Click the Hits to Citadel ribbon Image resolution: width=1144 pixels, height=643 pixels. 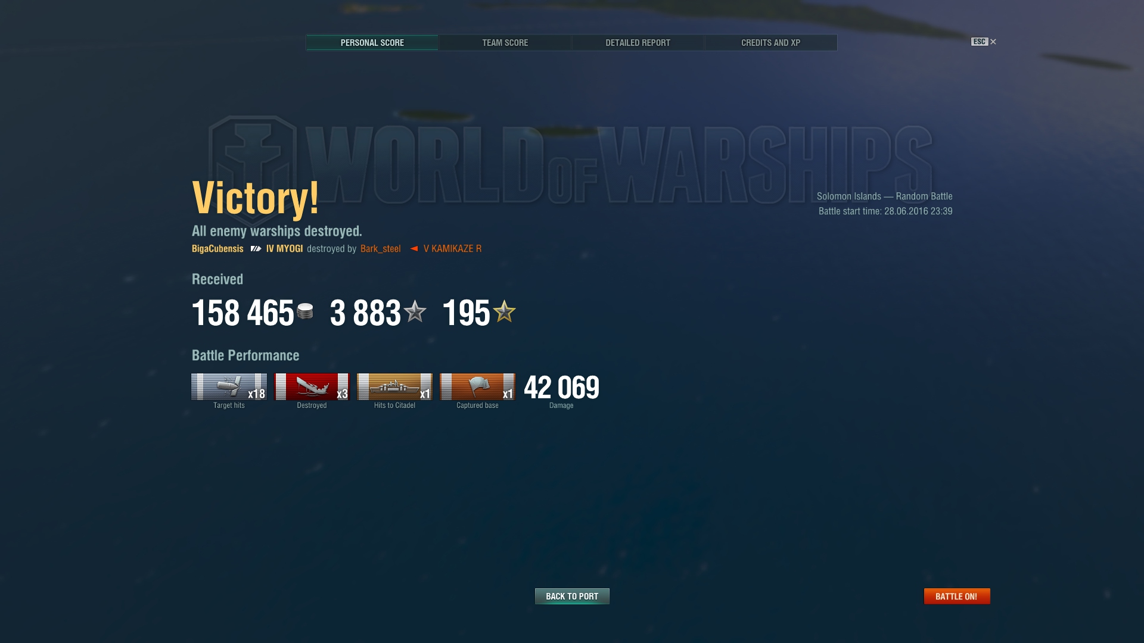point(394,387)
